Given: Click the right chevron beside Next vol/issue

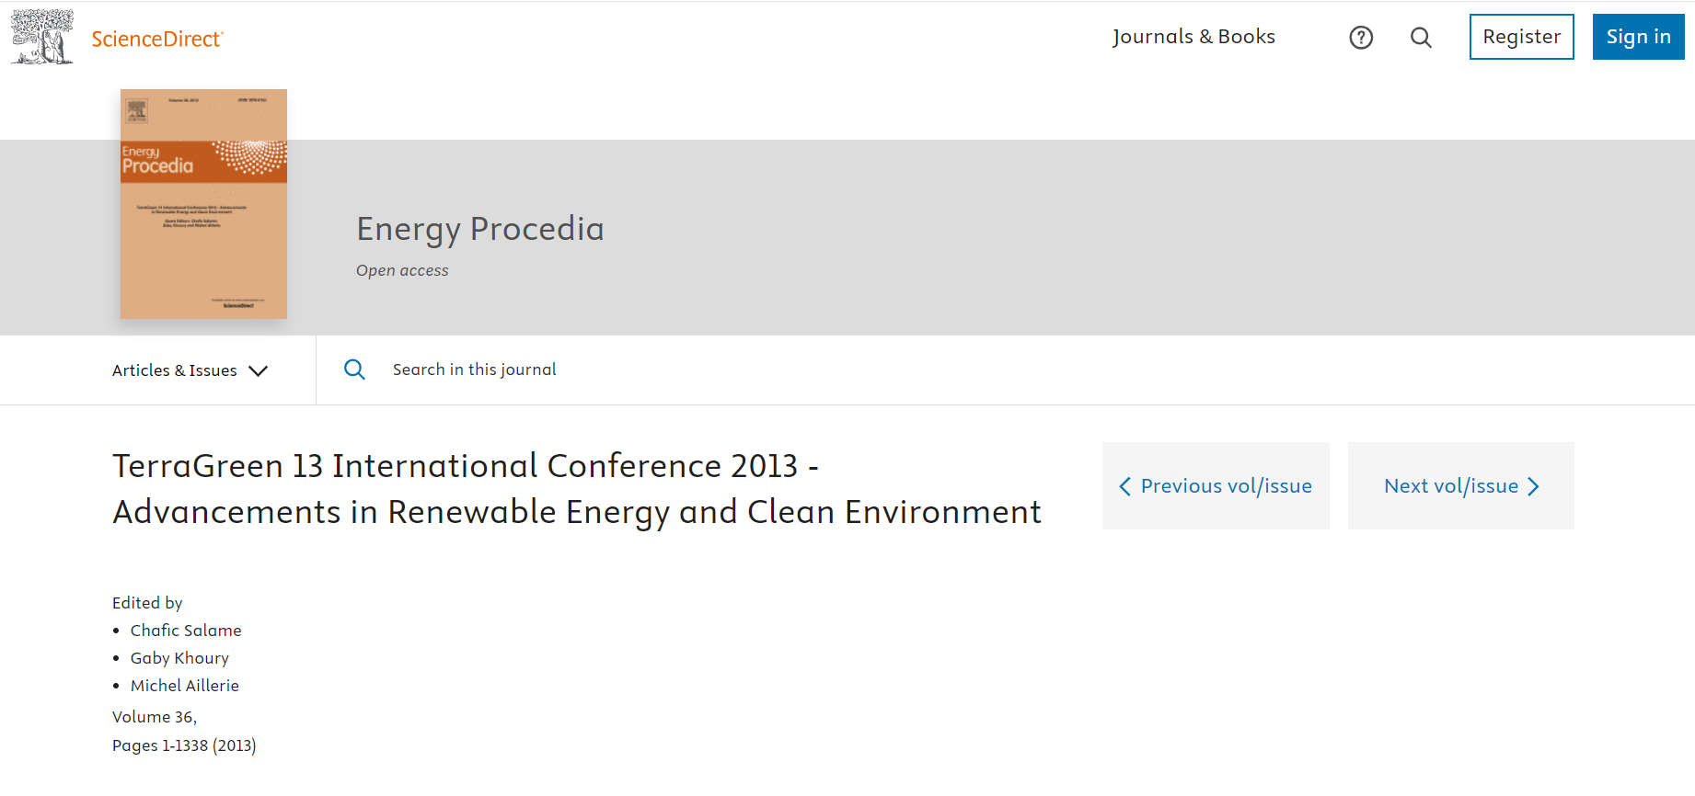Looking at the screenshot, I should coord(1533,486).
